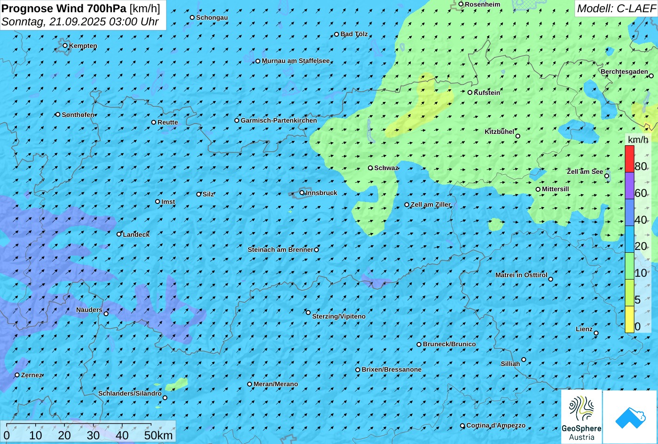Click the 'Silz' label
This screenshot has width=658, height=444.
(208, 194)
